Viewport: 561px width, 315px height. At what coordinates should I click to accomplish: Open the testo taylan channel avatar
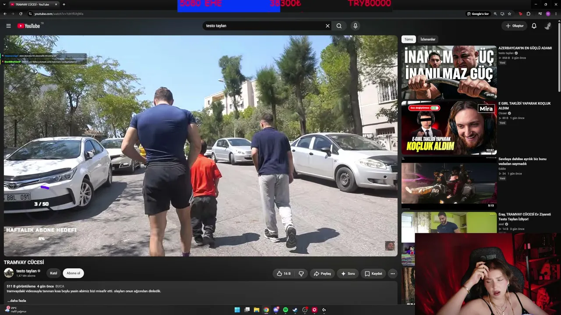coord(9,273)
